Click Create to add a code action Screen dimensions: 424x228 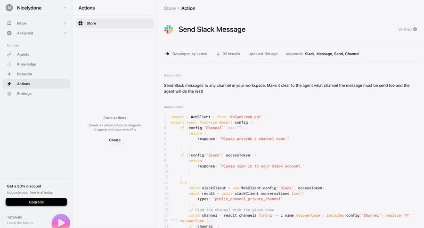114,140
